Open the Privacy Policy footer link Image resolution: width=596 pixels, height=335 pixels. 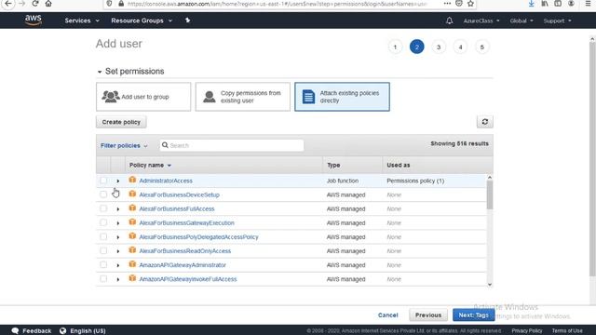click(527, 331)
